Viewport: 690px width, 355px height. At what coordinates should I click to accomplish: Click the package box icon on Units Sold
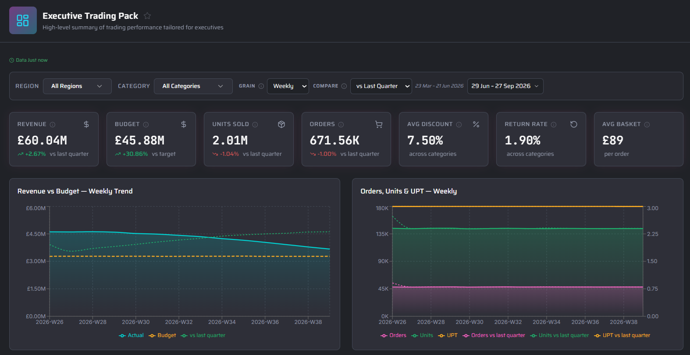281,124
